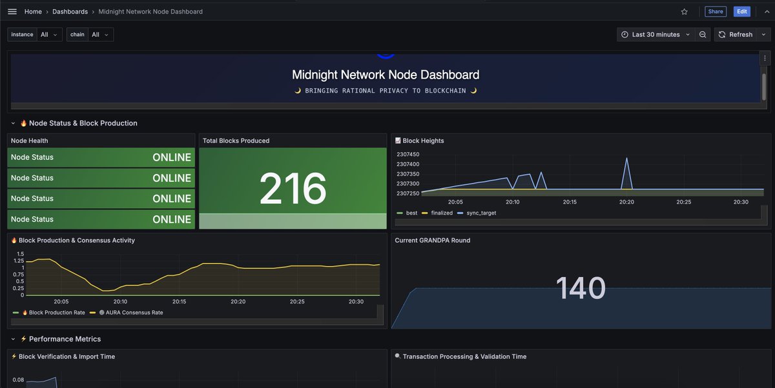The image size is (775, 388).
Task: Go to Home via breadcrumb
Action: point(32,11)
